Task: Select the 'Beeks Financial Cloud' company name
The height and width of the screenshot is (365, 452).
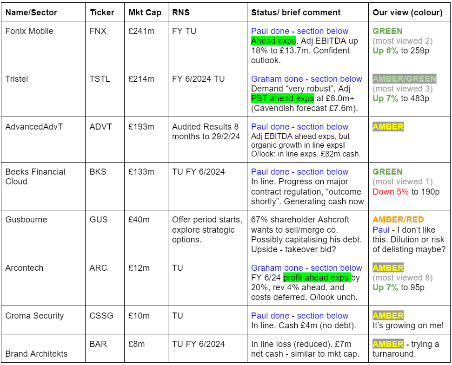Action: coord(35,177)
